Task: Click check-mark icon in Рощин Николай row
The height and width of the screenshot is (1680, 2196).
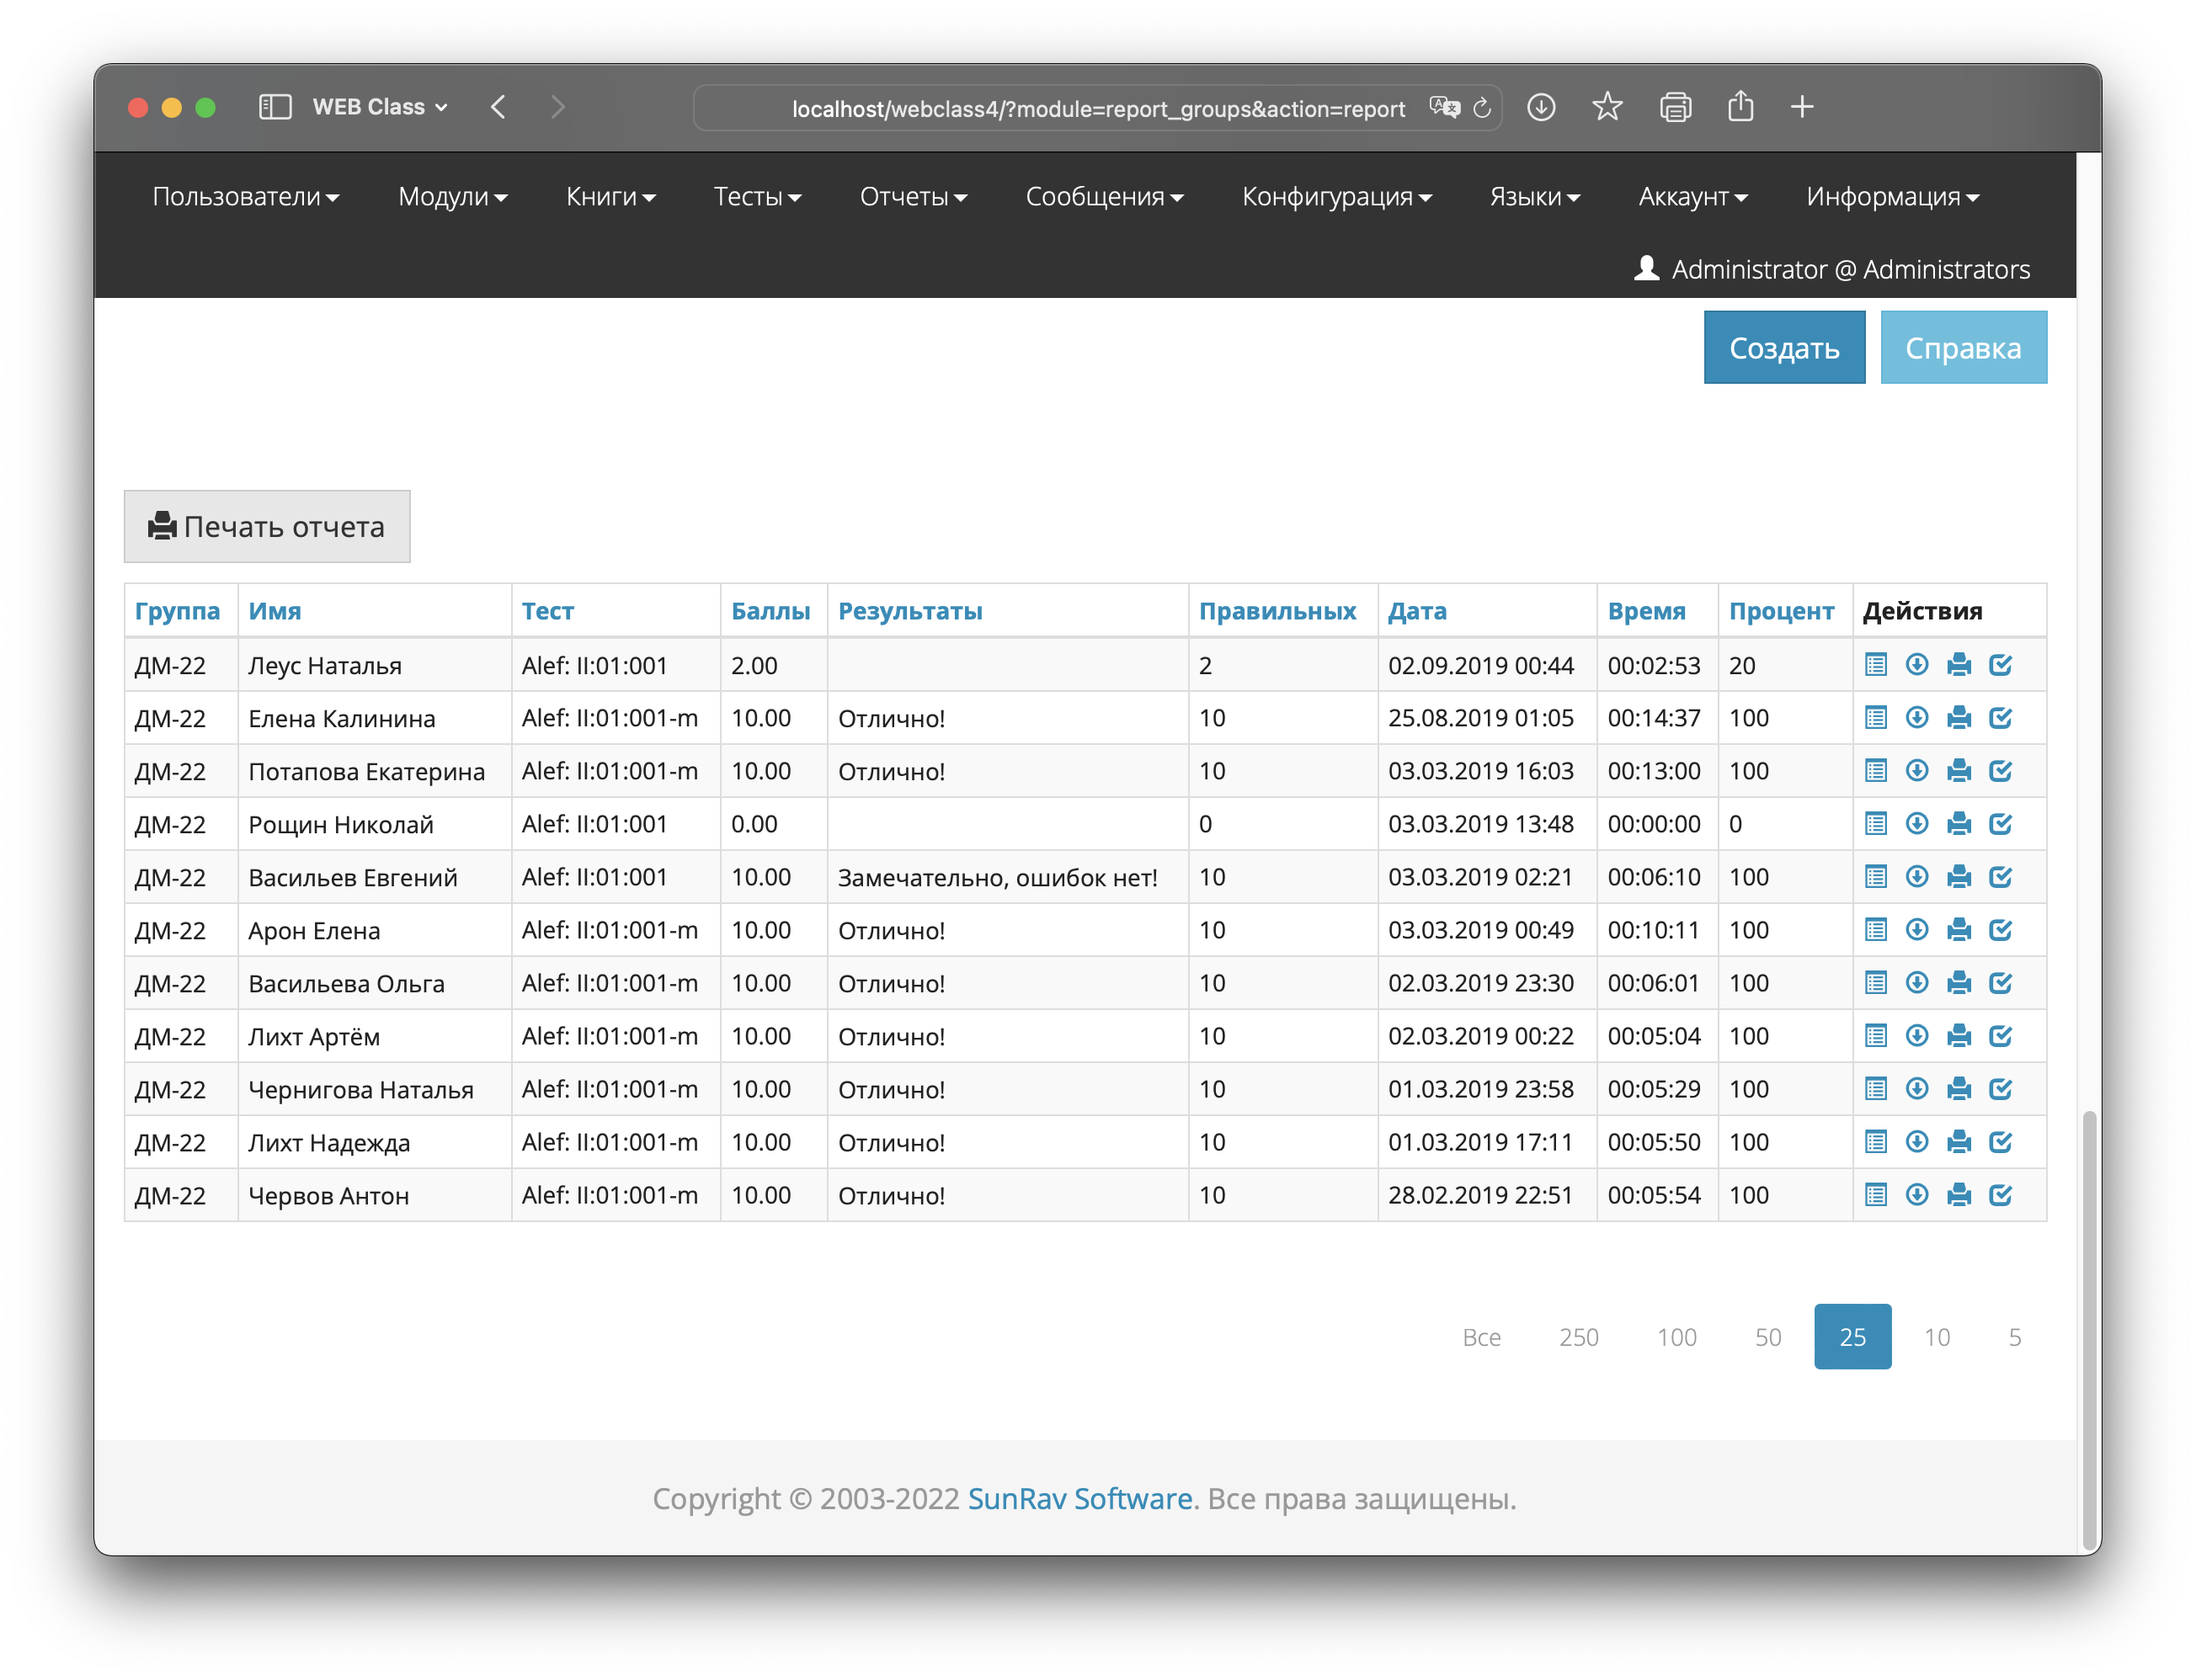Action: click(2000, 824)
